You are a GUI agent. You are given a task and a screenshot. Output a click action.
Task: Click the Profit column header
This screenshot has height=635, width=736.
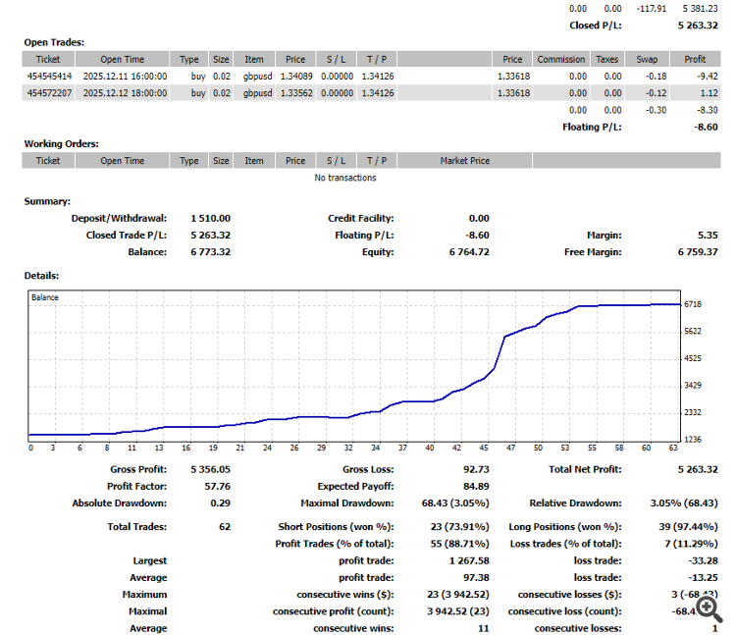(695, 59)
